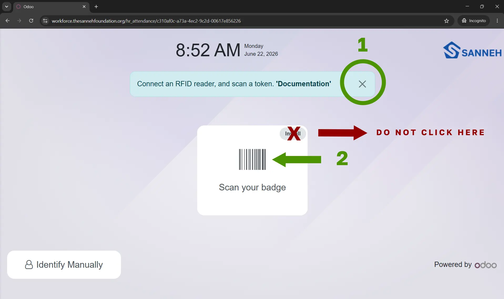
Task: Click the barcode scan icon
Action: [252, 159]
